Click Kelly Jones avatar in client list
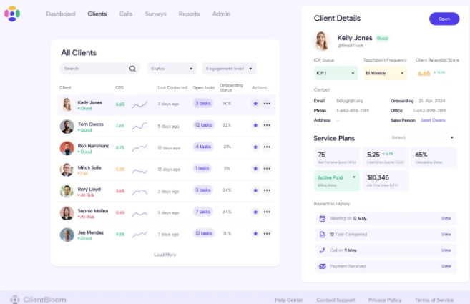This screenshot has width=470, height=304. point(67,104)
